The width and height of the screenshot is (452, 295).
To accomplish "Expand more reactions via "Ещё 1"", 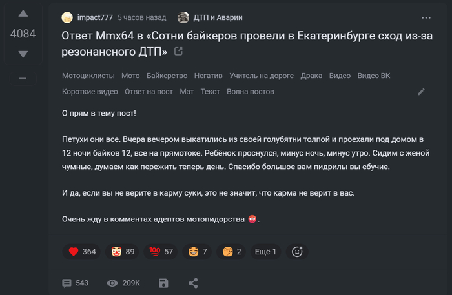I will click(265, 251).
